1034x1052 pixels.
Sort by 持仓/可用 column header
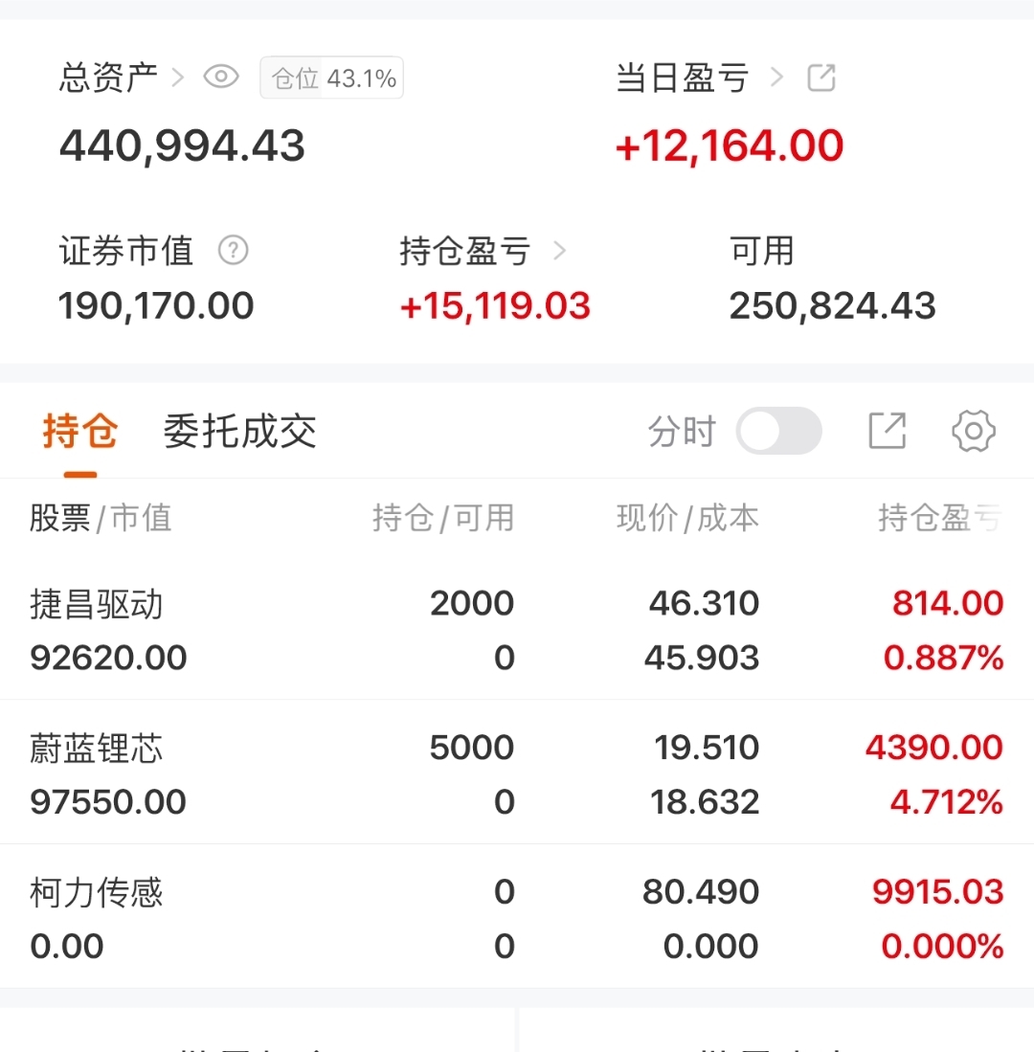coord(443,518)
